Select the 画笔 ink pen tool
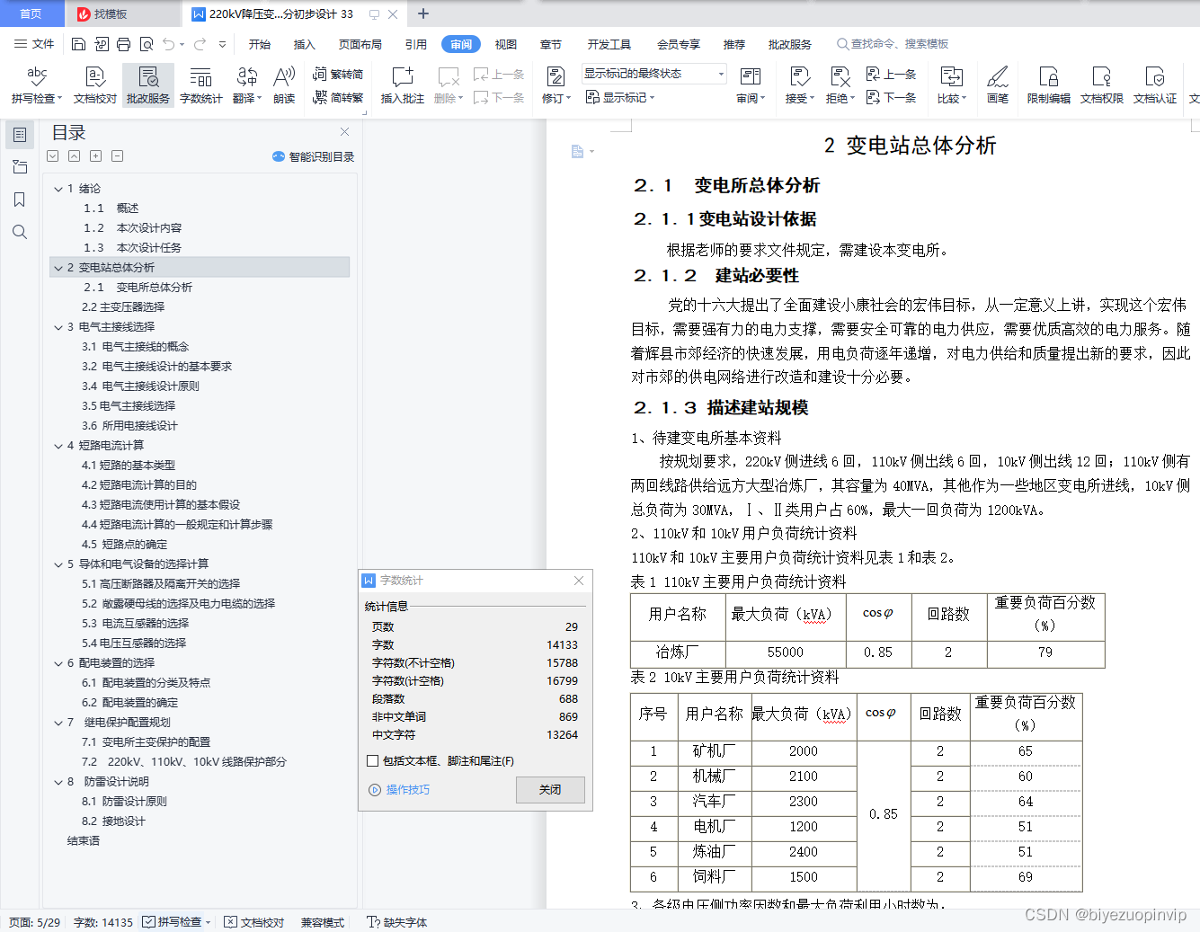Viewport: 1200px width, 932px height. click(x=998, y=85)
